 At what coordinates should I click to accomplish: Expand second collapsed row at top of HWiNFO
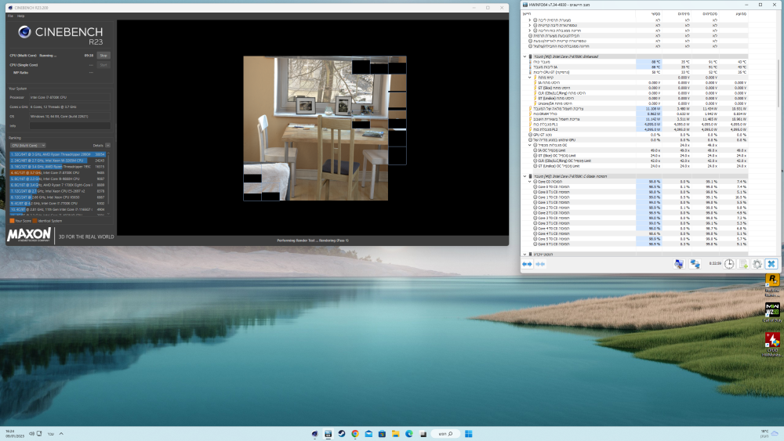pos(529,25)
